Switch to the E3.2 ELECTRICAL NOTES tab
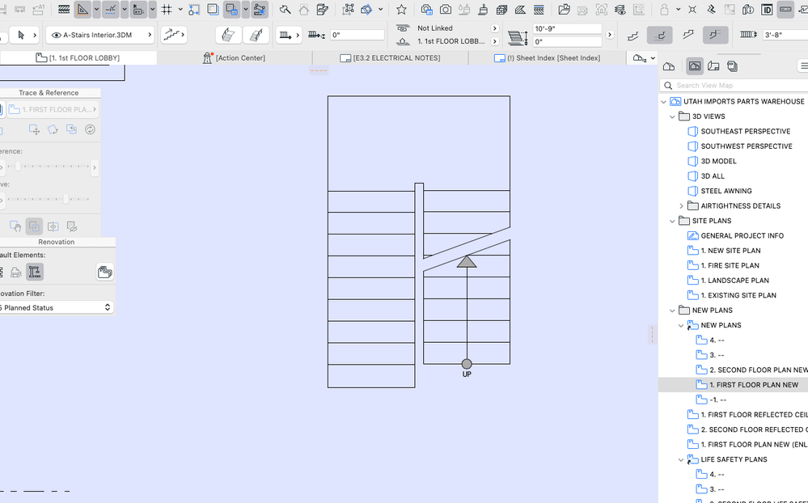This screenshot has height=503, width=808. coord(390,57)
